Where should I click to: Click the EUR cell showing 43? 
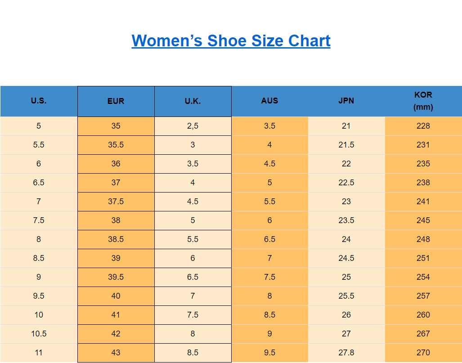click(x=116, y=353)
